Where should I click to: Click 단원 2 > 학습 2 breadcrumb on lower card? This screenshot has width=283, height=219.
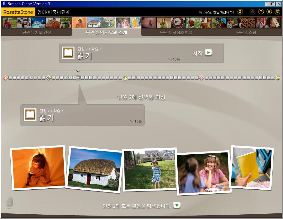(51, 111)
